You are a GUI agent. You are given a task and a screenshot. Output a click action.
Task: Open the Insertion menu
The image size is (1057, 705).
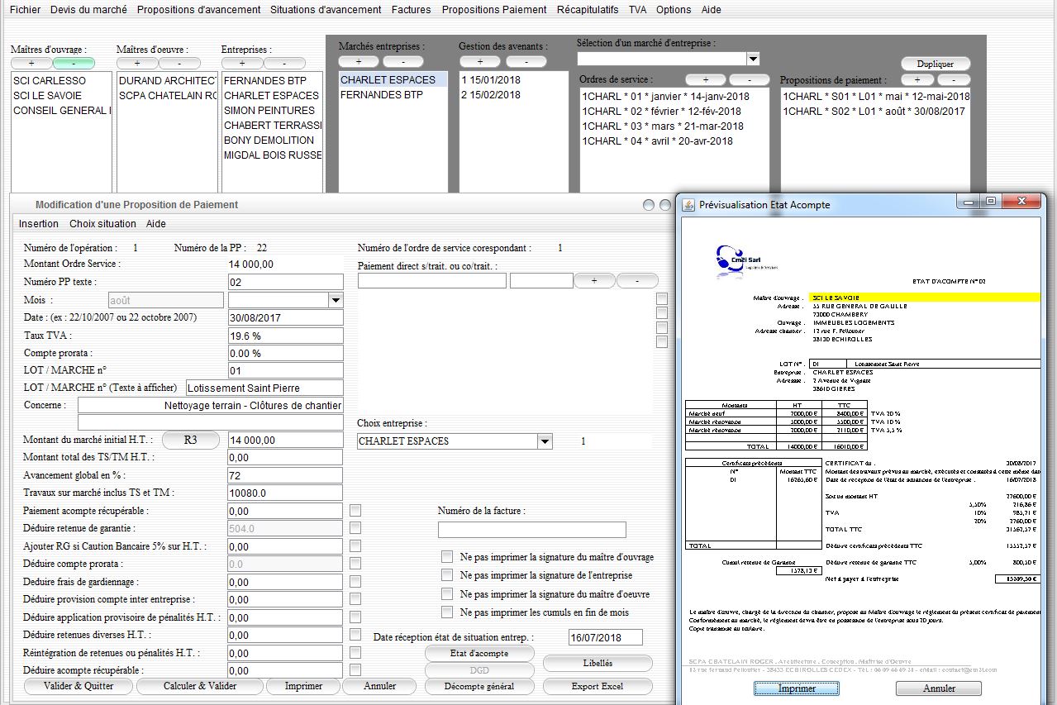pos(39,224)
